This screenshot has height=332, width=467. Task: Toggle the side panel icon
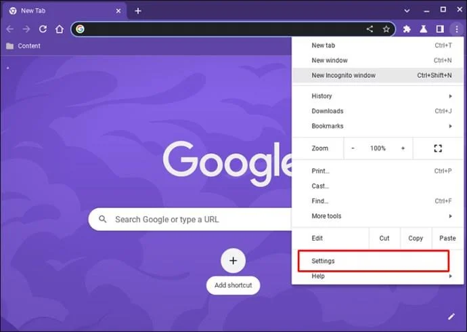[x=440, y=29]
